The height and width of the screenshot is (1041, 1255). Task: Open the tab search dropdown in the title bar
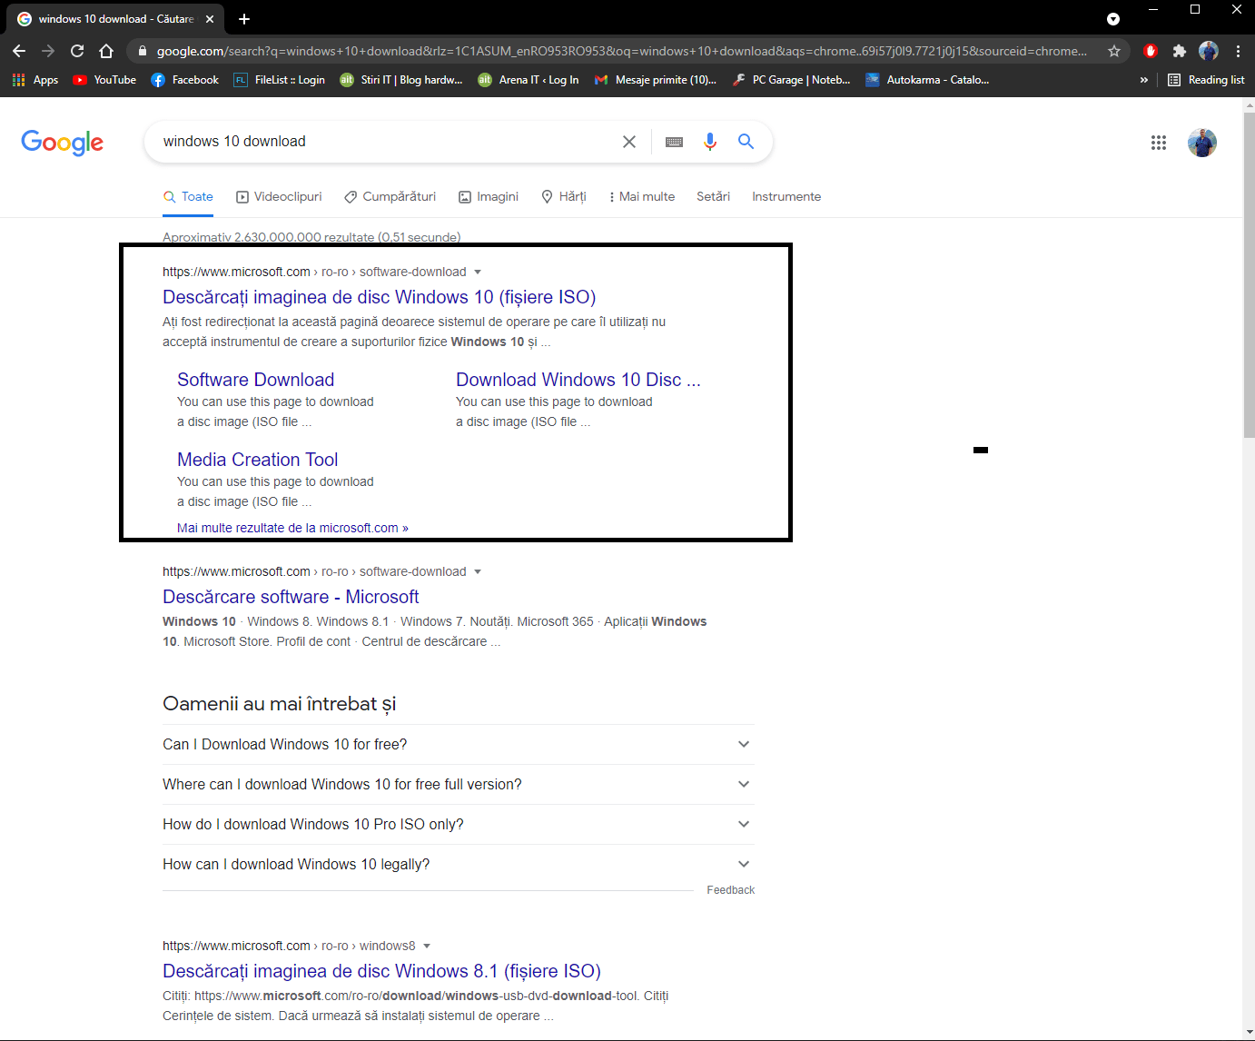pyautogui.click(x=1113, y=19)
